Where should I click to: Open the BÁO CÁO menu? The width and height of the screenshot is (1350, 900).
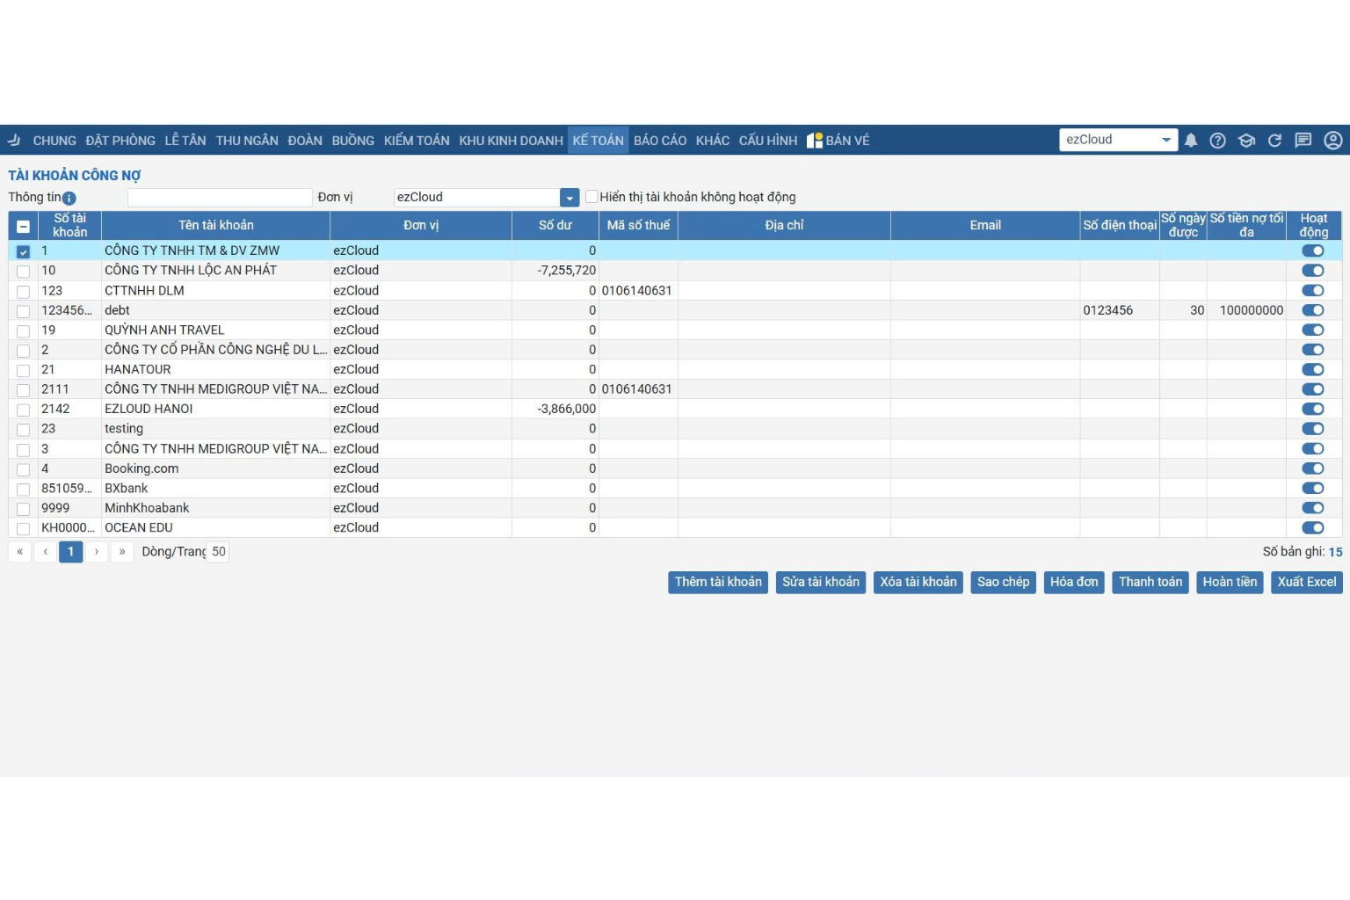coord(660,141)
